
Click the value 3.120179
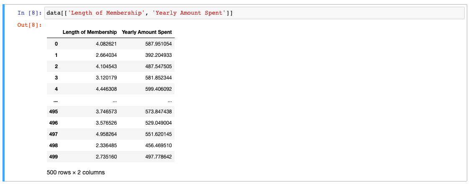click(x=106, y=78)
